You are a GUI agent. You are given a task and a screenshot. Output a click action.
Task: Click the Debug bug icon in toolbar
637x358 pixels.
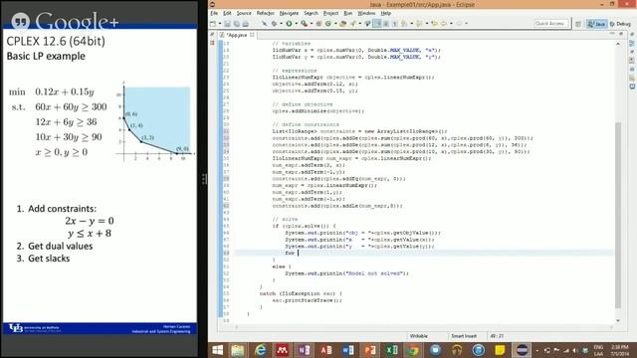tap(275, 24)
